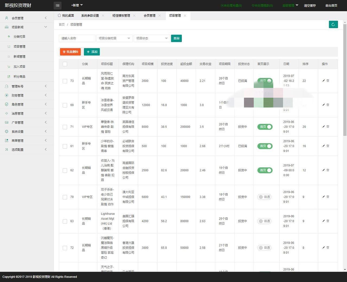This screenshot has width=347, height=282.
Task: Toggle the sidebar hamburger menu icon
Action: click(57, 5)
